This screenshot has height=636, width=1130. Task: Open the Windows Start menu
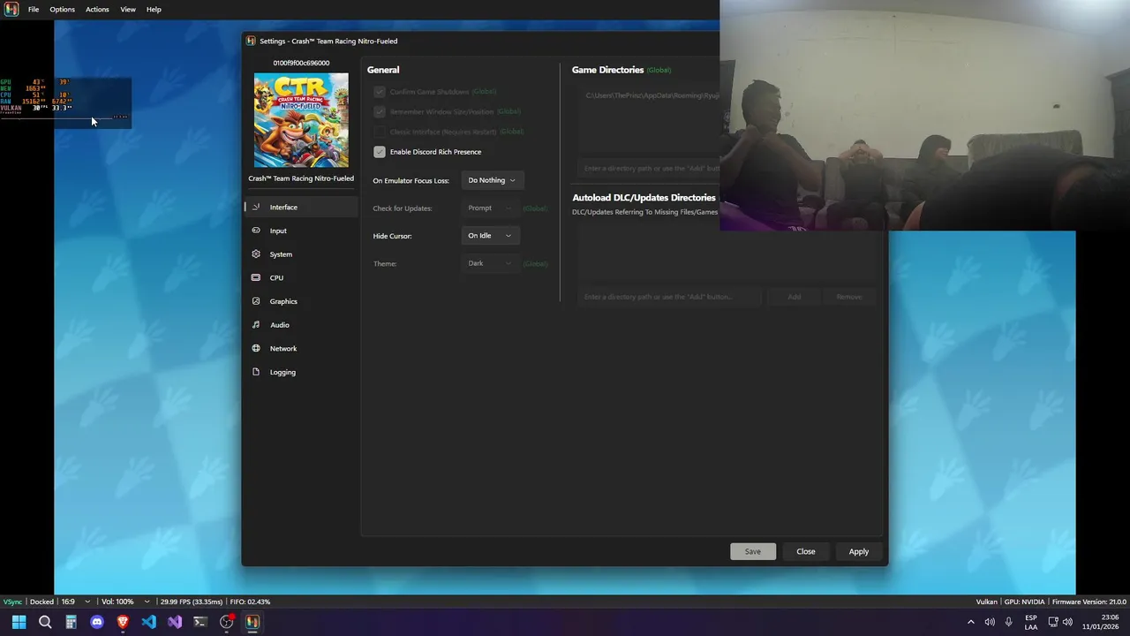point(19,622)
